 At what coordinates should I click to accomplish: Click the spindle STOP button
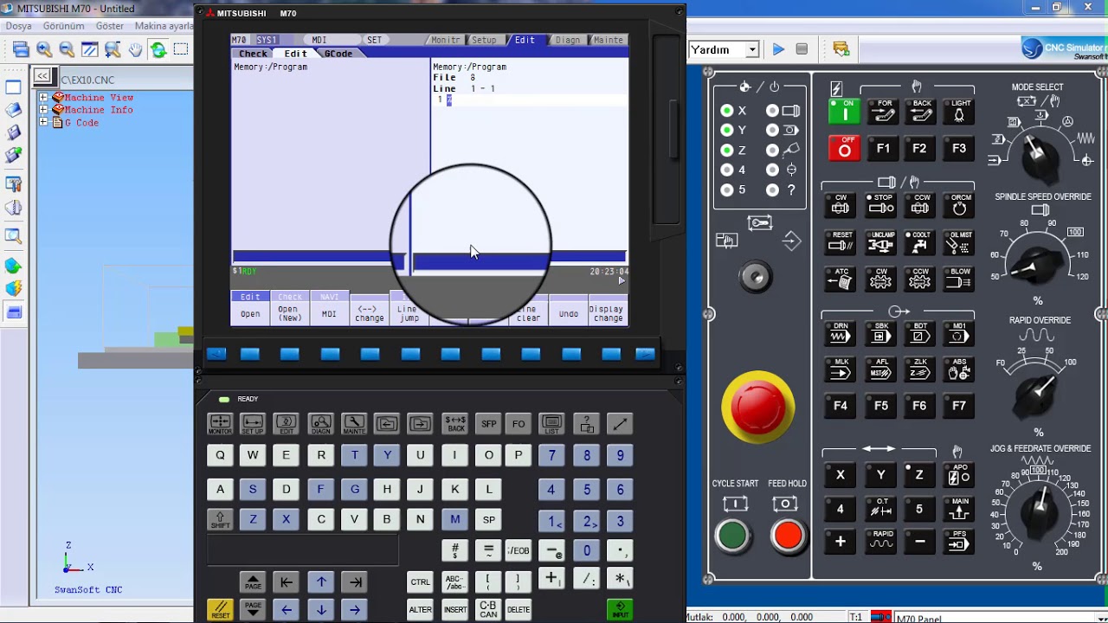point(880,204)
